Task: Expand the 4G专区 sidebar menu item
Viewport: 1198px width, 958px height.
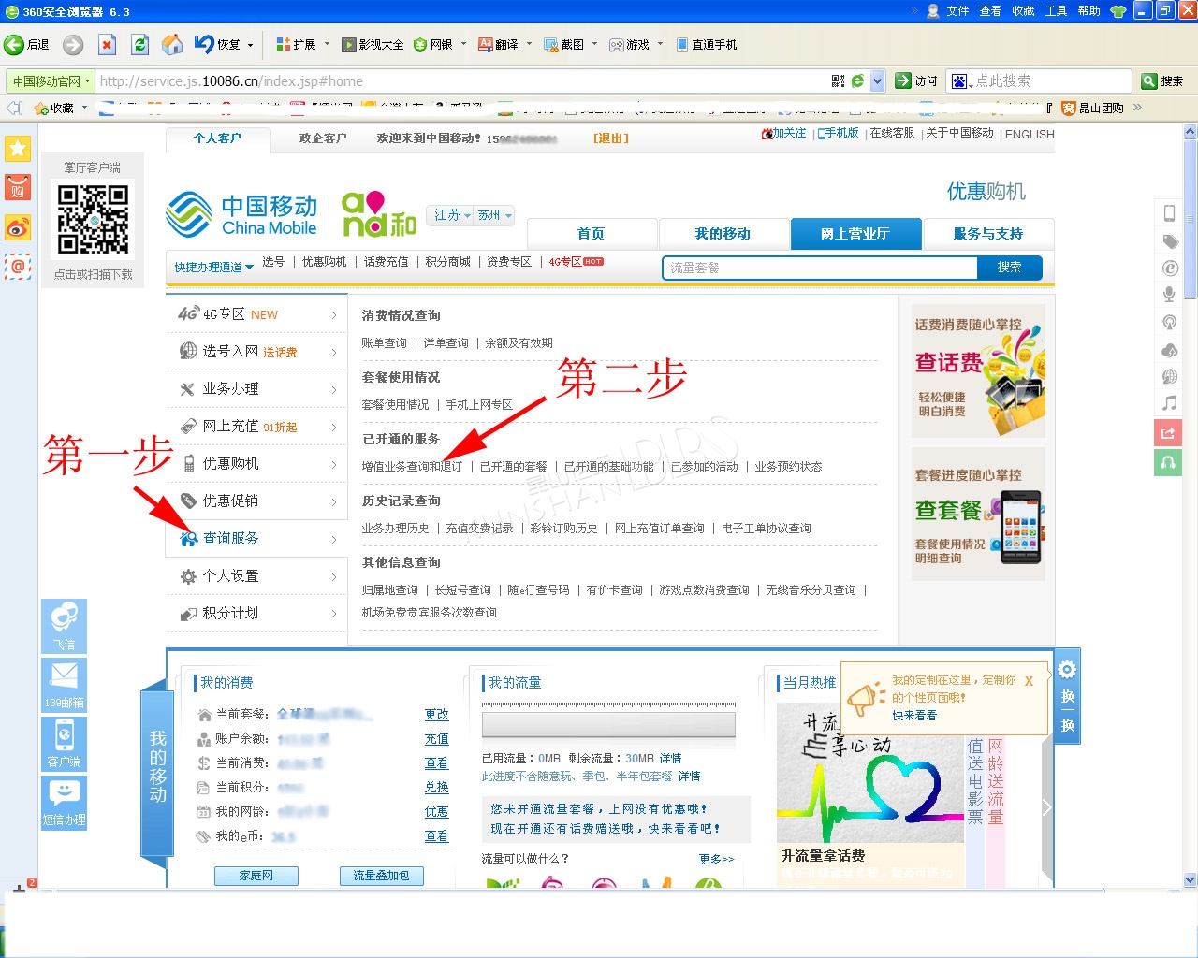Action: pyautogui.click(x=256, y=314)
